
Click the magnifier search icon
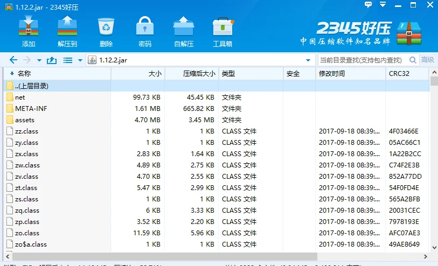[413, 60]
